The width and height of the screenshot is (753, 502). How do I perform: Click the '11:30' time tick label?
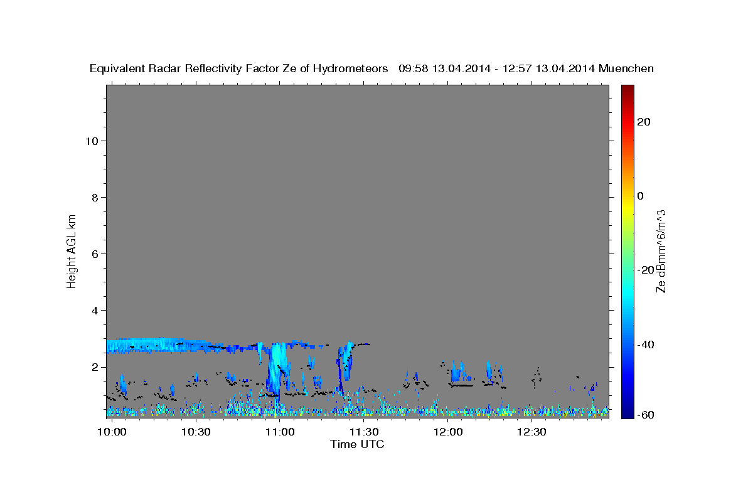364,432
